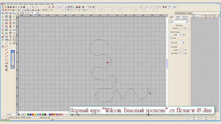Click the Undo arrow icon

(x=37, y=7)
